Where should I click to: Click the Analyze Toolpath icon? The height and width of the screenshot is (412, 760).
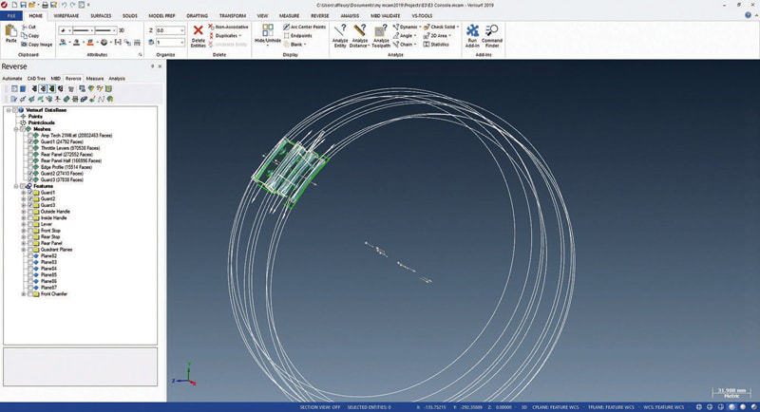[x=381, y=30]
